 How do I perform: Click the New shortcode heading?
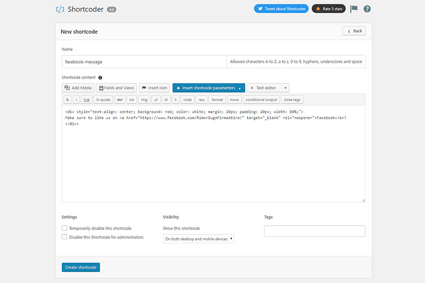click(x=79, y=32)
